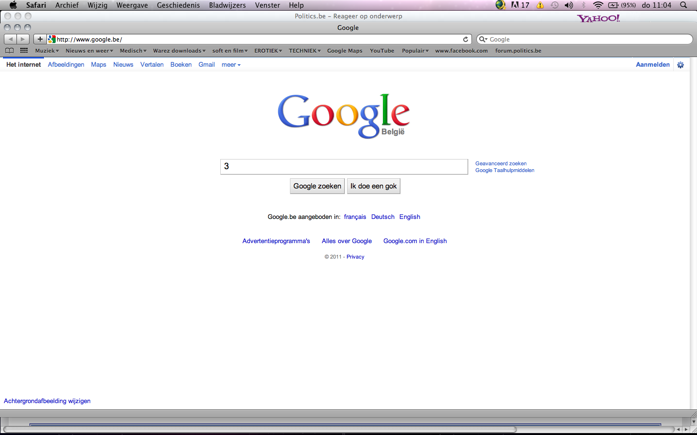Open the Bladwijzers menu

pyautogui.click(x=227, y=5)
